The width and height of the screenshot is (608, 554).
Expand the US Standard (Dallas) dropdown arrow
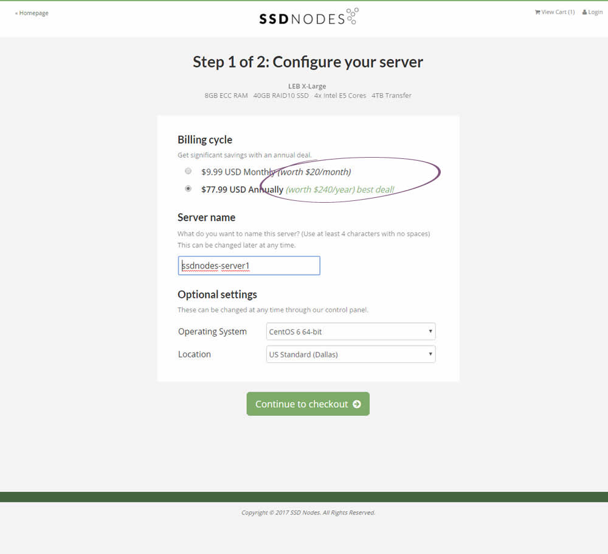[430, 354]
